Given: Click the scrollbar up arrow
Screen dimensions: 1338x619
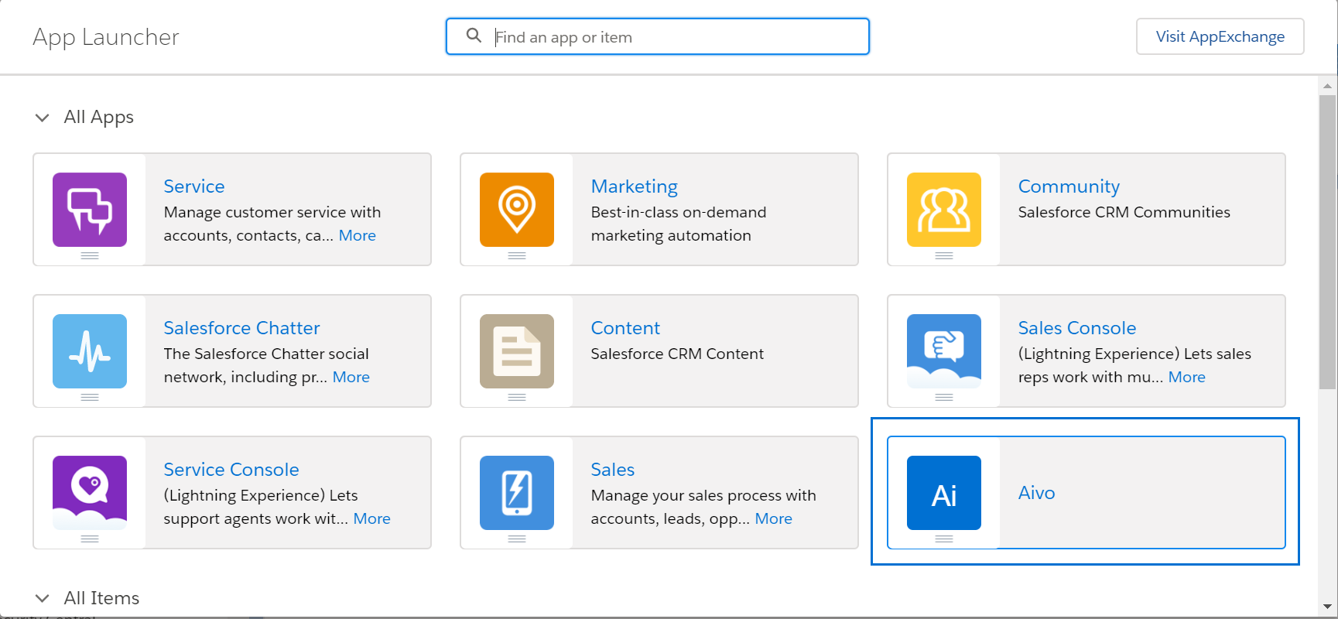Looking at the screenshot, I should (1328, 86).
